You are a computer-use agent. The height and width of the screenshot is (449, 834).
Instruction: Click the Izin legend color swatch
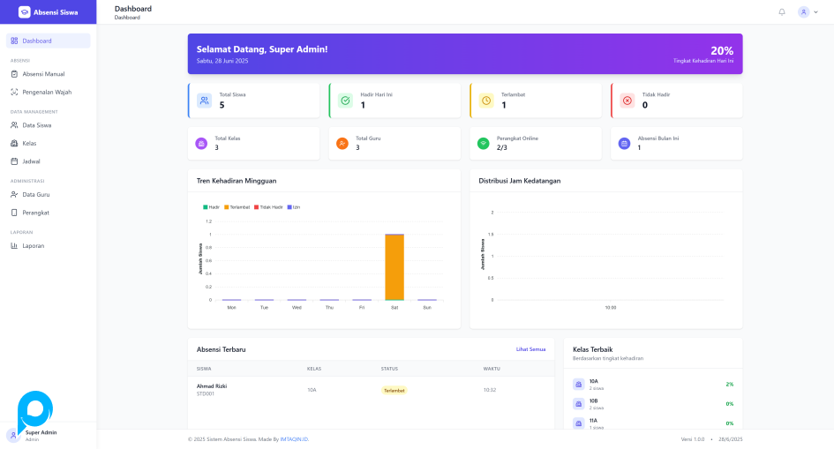[289, 206]
